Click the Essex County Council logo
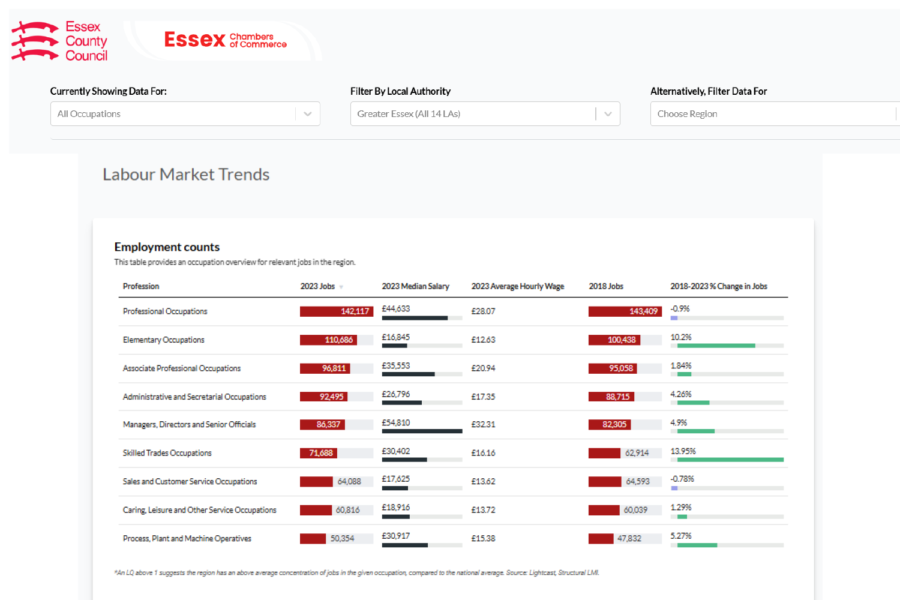Image resolution: width=900 pixels, height=600 pixels. [x=59, y=41]
